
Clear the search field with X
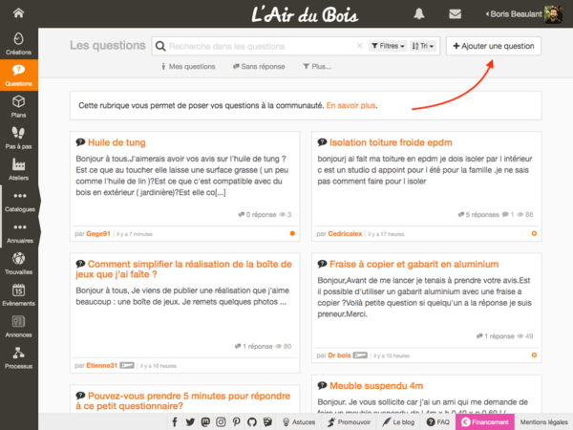[x=359, y=46]
